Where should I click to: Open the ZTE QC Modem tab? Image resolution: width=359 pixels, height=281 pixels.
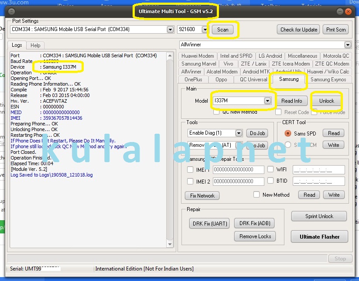[332, 64]
